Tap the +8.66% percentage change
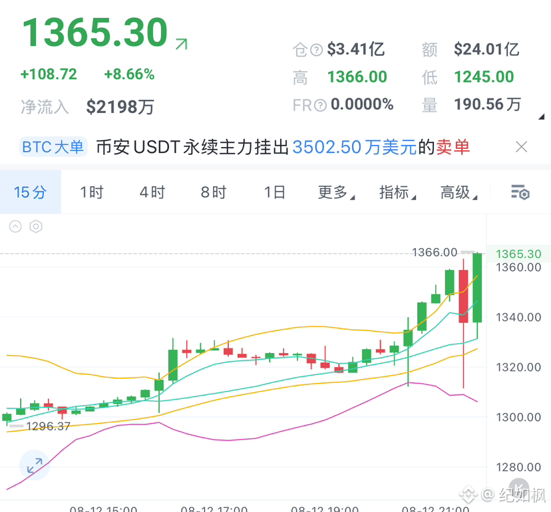 click(x=129, y=74)
